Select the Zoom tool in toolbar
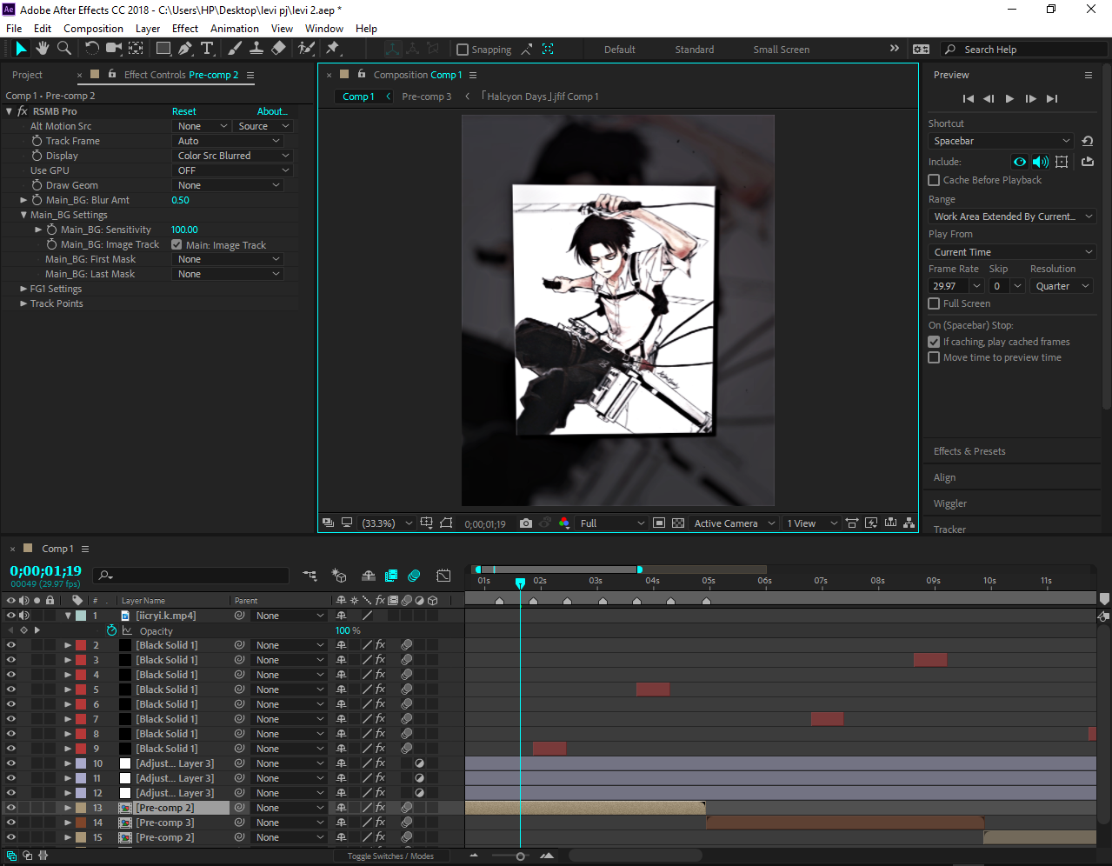The image size is (1112, 866). (x=63, y=49)
